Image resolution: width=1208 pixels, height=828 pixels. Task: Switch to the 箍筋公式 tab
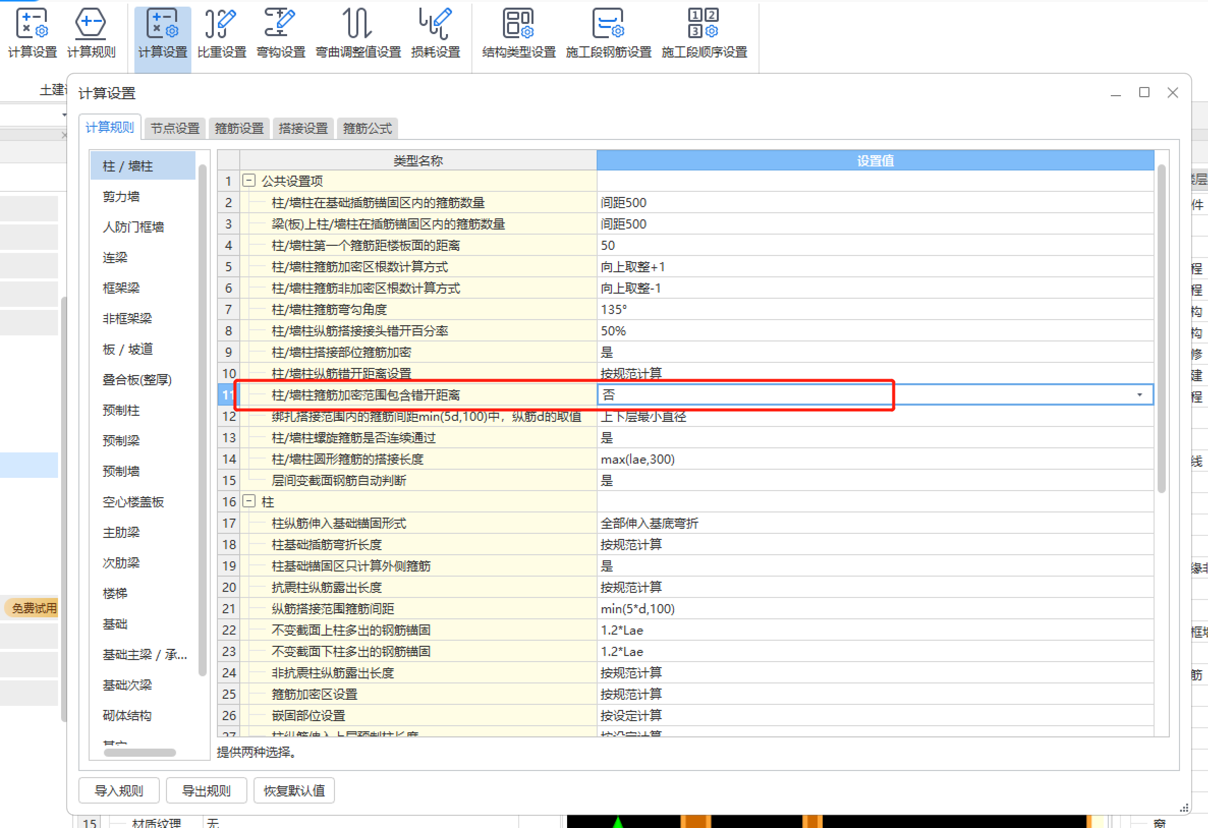(x=367, y=128)
